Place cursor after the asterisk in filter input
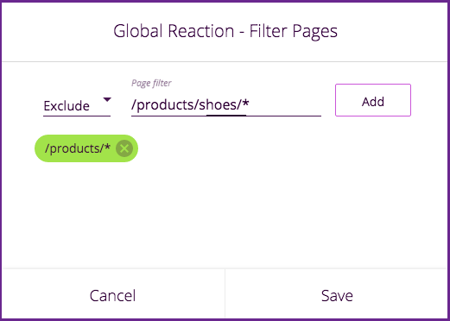The image size is (450, 321). (250, 104)
